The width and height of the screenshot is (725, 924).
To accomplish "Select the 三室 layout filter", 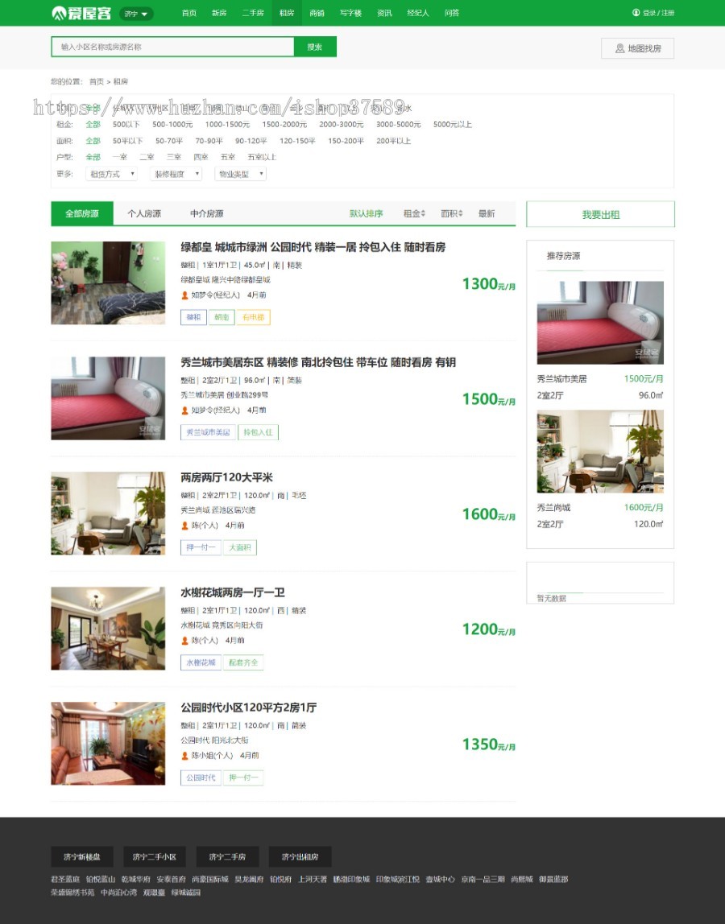I will (174, 157).
